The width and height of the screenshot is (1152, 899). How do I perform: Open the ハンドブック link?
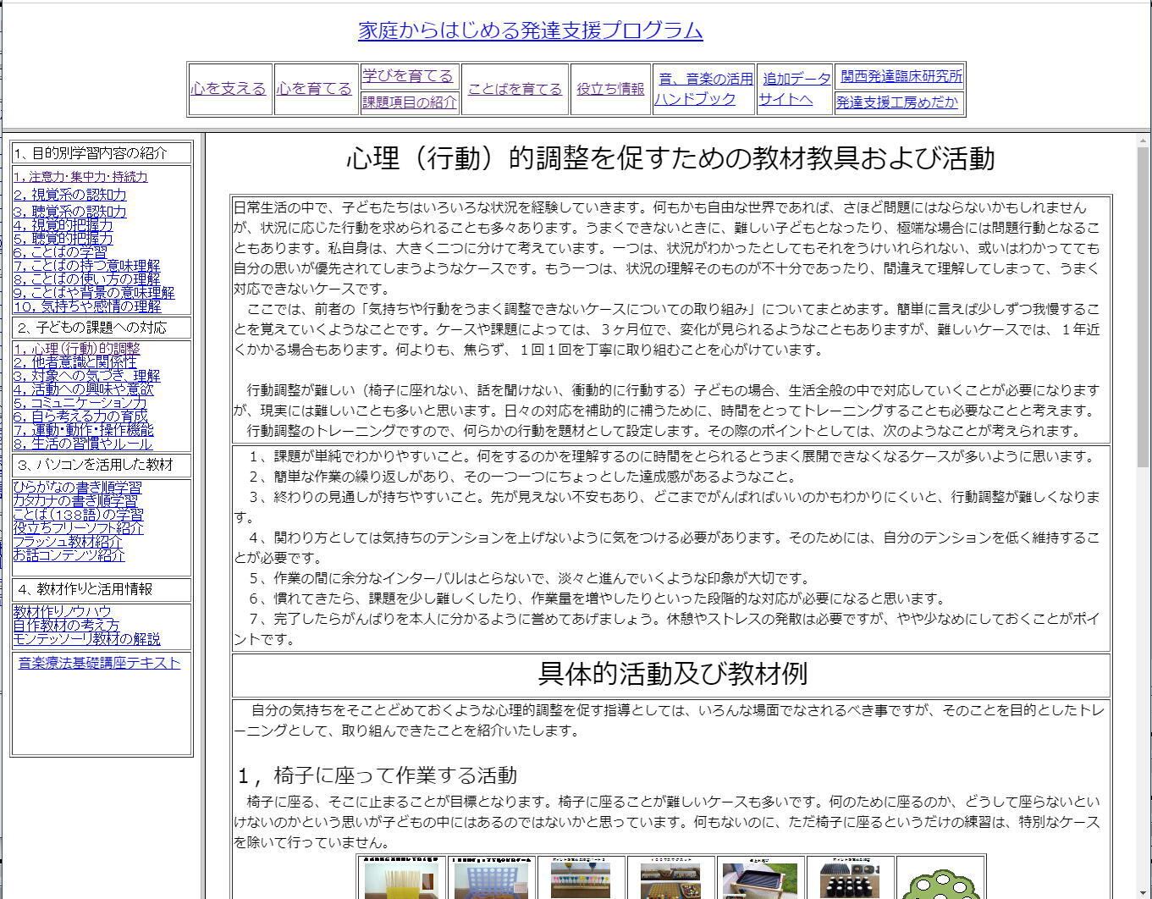(695, 99)
